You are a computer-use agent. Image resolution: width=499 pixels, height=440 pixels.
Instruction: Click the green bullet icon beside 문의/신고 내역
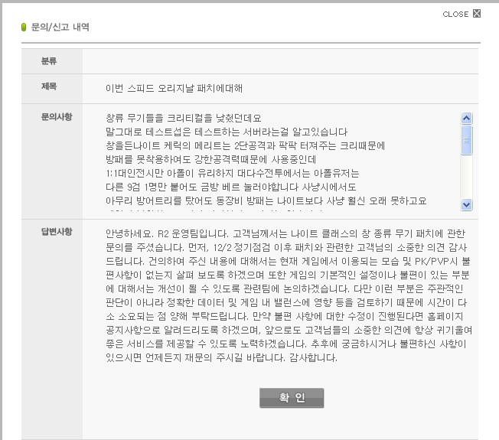24,28
